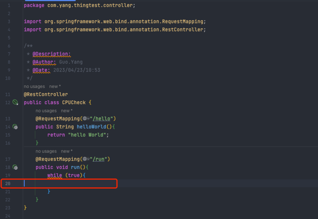318x219 pixels.
Task: Click the RestController import statement
Action: [115, 30]
